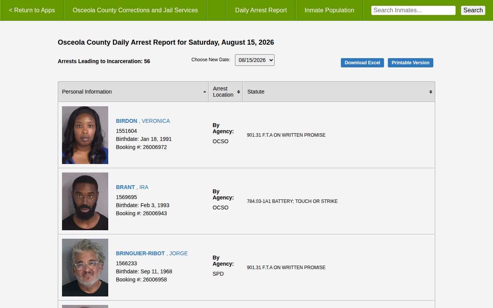Click OCSO agency in Brant's row
Screen dimensions: 493x308
220,208
